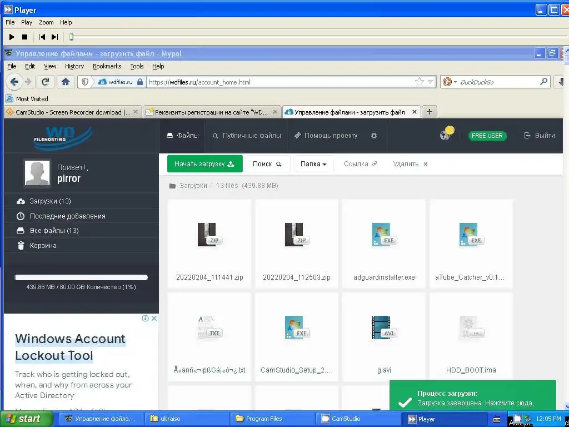This screenshot has height=427, width=569.
Task: Click the padlock site security icon
Action: (x=140, y=82)
